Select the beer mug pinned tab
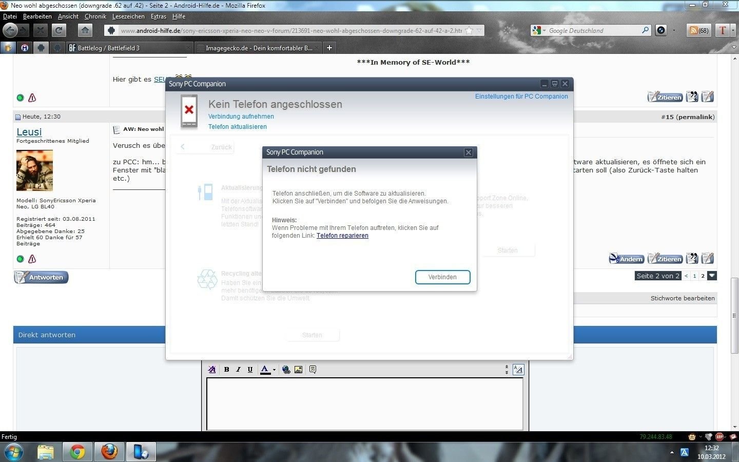739x462 pixels. point(8,48)
